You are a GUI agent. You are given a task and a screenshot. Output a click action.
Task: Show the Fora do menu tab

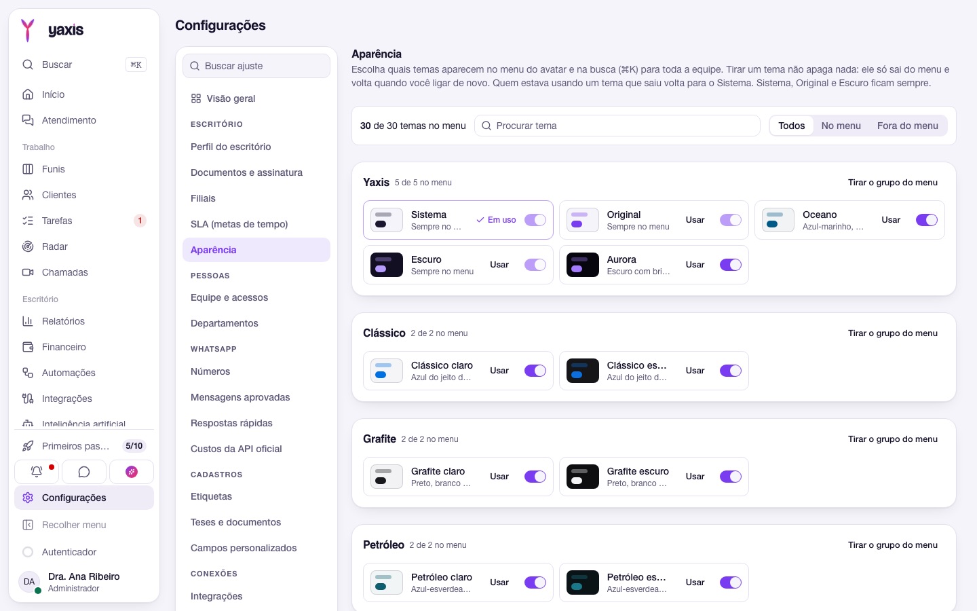(x=908, y=126)
